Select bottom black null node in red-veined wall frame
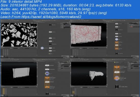The height and width of the screenshot is (97, 140). point(117,53)
